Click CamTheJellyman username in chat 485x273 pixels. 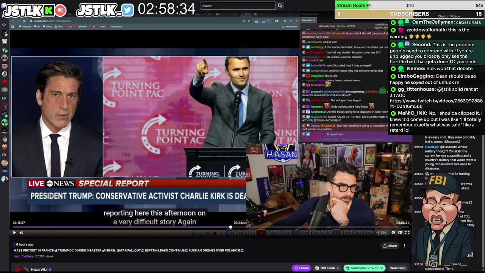(x=433, y=22)
